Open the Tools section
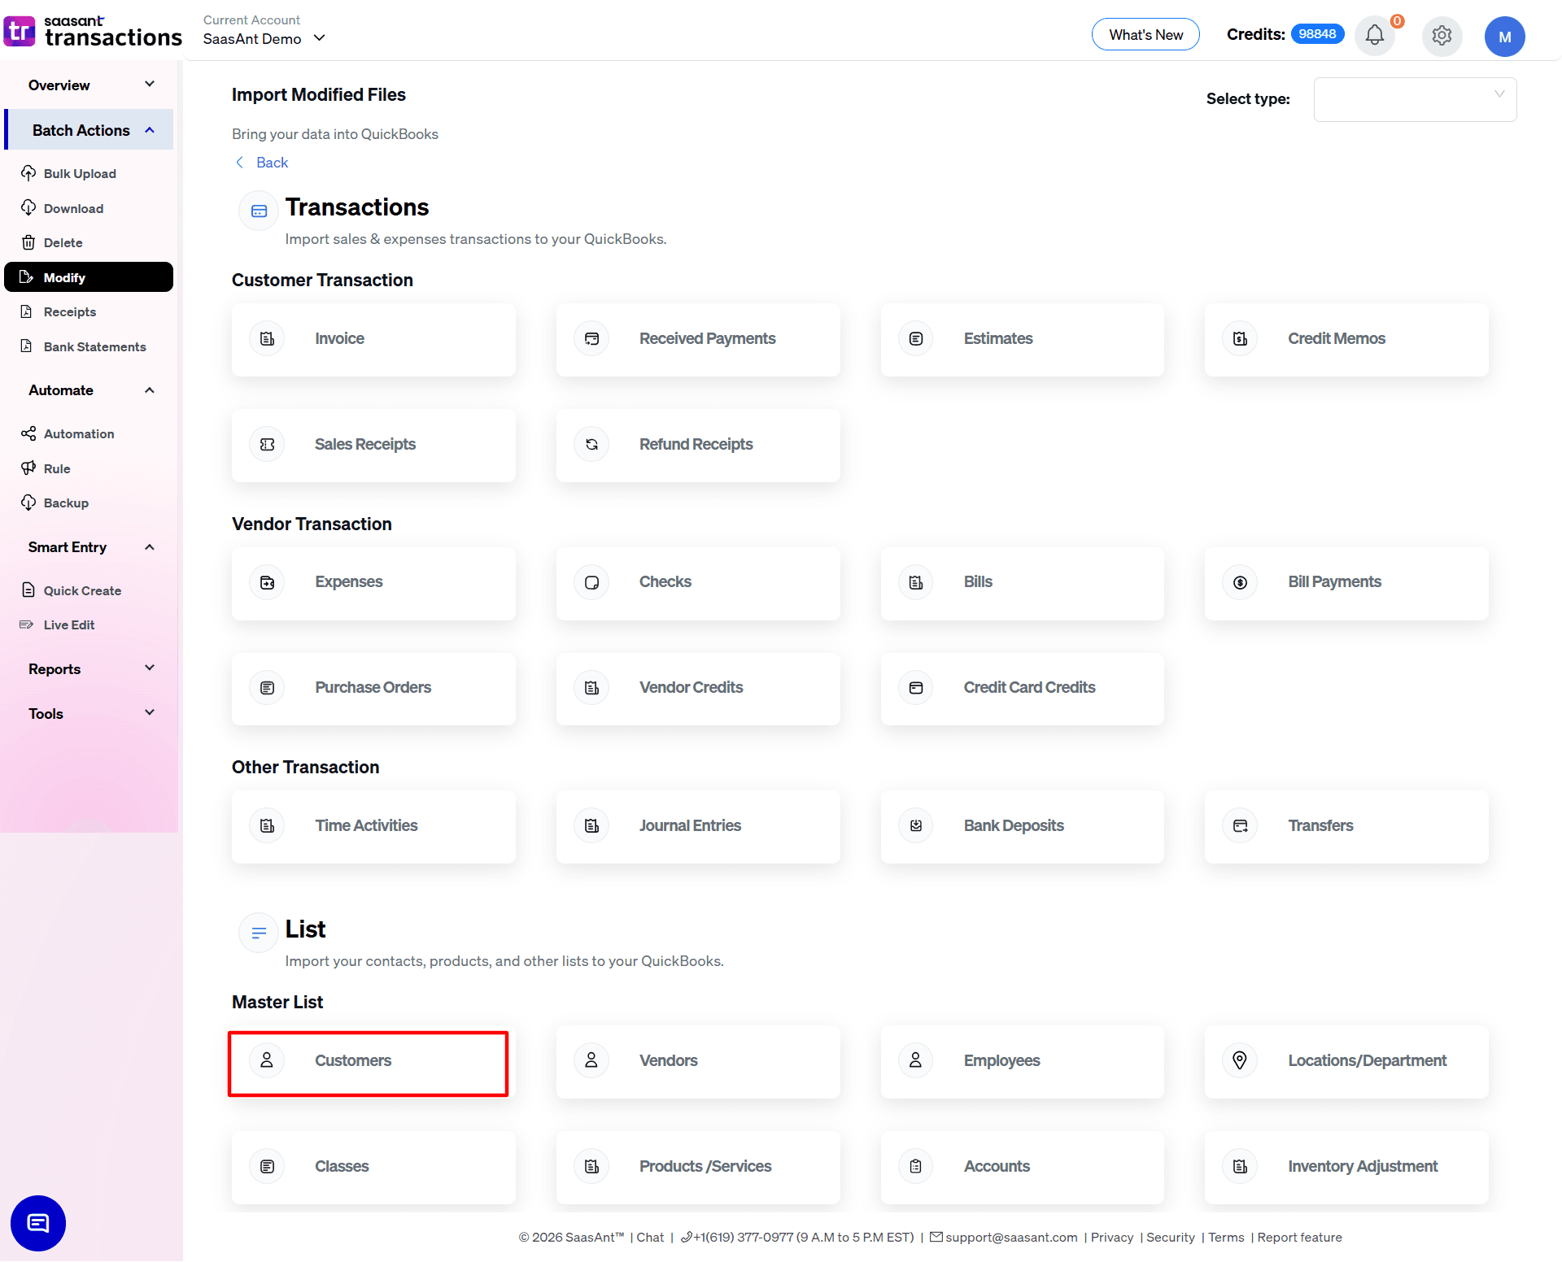Viewport: 1562px width, 1262px height. [x=89, y=713]
